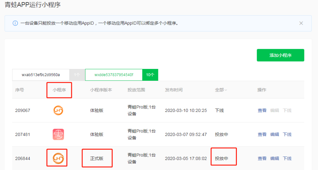Click the publish time 2020-03-07 09:52:47
Viewport: 318px width, 170px height.
tap(186, 134)
